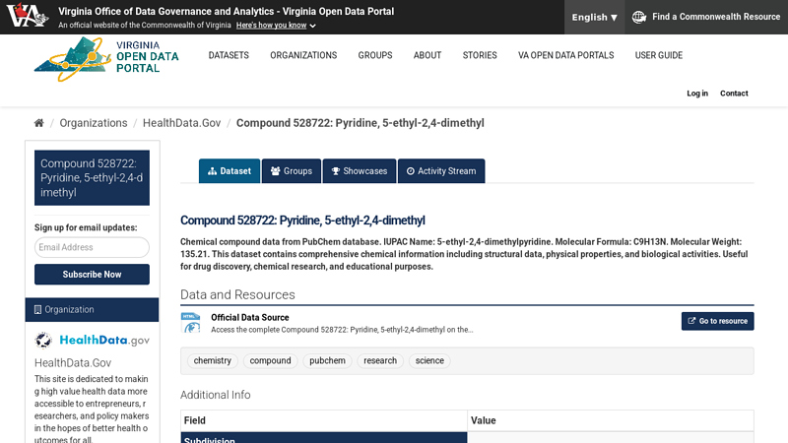Open the Datasets menu
Image resolution: width=788 pixels, height=443 pixels.
coord(229,55)
